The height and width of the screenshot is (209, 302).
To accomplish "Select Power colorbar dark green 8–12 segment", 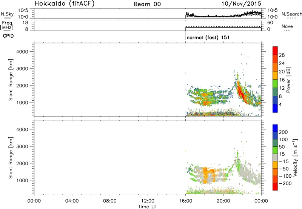I will pyautogui.click(x=275, y=92).
